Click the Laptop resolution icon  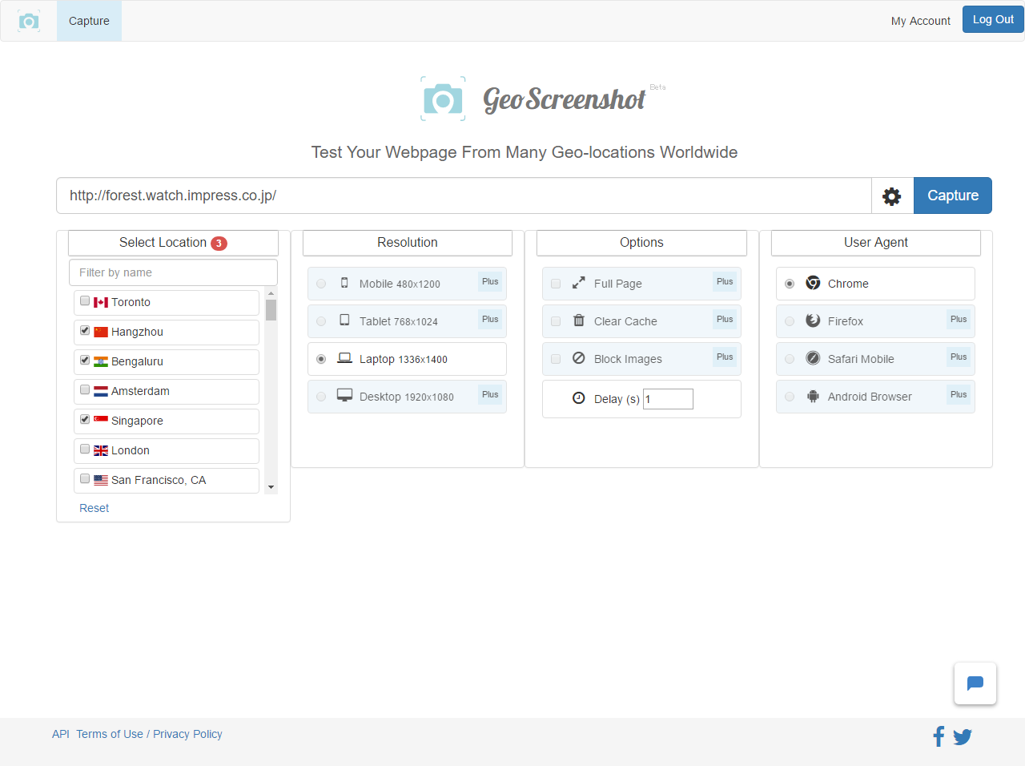[344, 358]
